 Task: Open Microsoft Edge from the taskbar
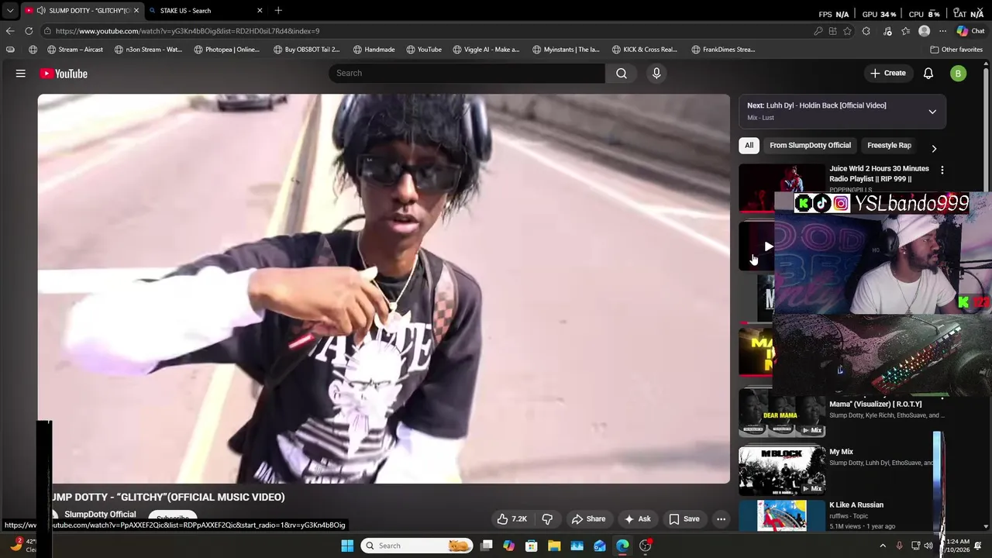point(622,546)
